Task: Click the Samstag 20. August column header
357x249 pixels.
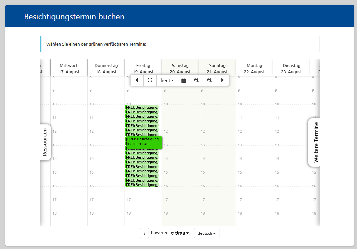Action: (180, 68)
